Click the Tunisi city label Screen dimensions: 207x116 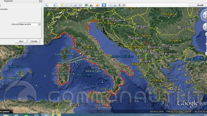76,105
